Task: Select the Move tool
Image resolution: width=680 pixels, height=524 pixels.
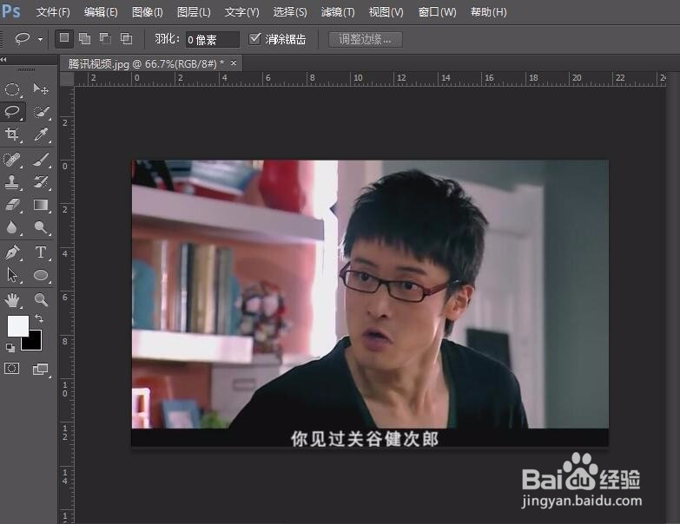Action: point(41,89)
